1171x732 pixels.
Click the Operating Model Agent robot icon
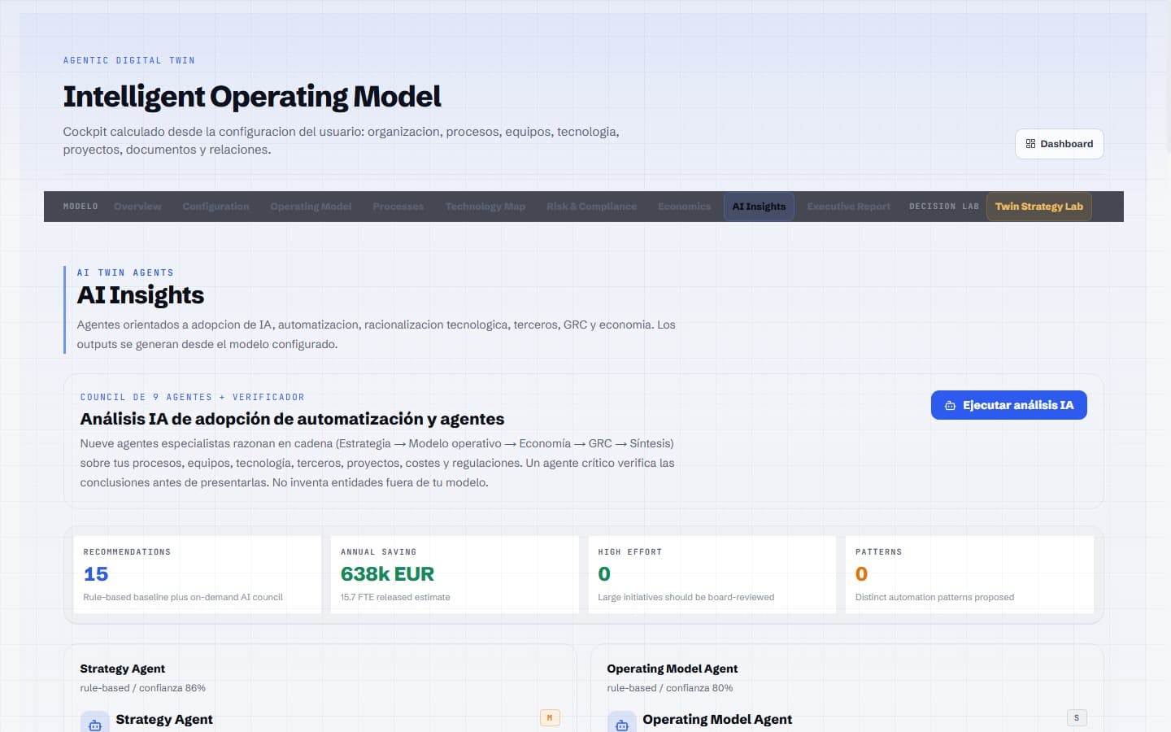(621, 724)
